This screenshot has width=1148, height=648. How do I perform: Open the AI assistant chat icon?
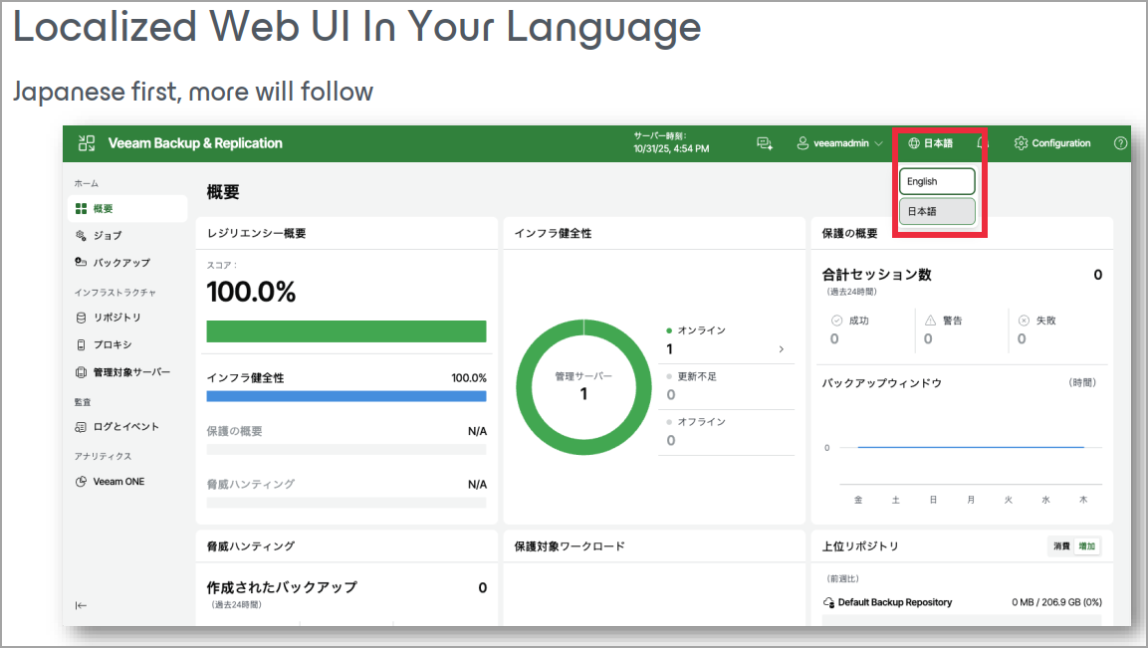click(765, 143)
